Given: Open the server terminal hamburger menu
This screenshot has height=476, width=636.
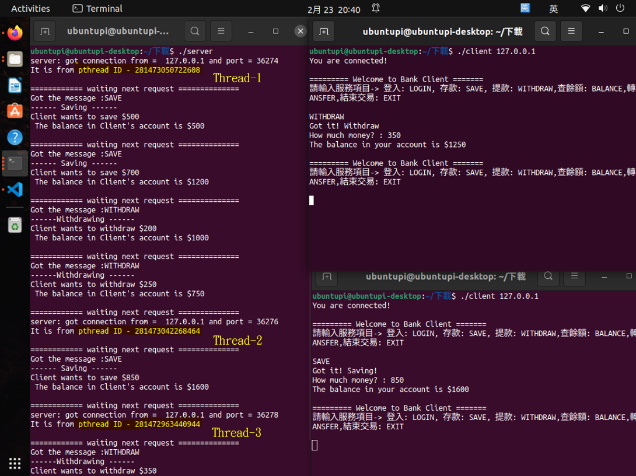Looking at the screenshot, I should pos(221,31).
